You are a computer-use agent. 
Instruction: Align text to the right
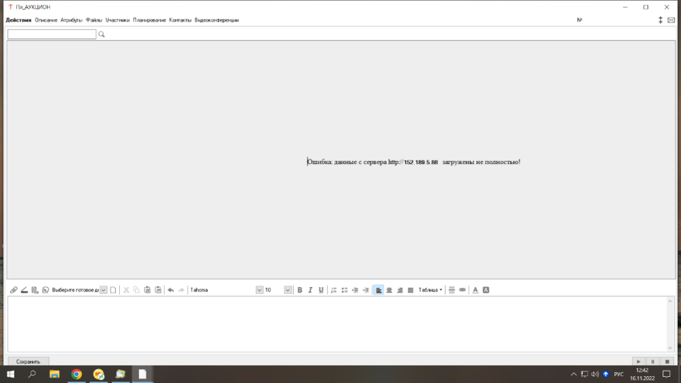click(x=400, y=290)
